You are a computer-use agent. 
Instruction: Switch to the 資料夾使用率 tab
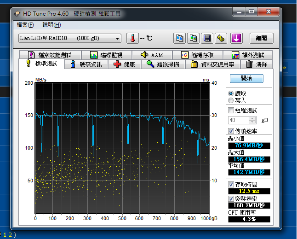213,64
